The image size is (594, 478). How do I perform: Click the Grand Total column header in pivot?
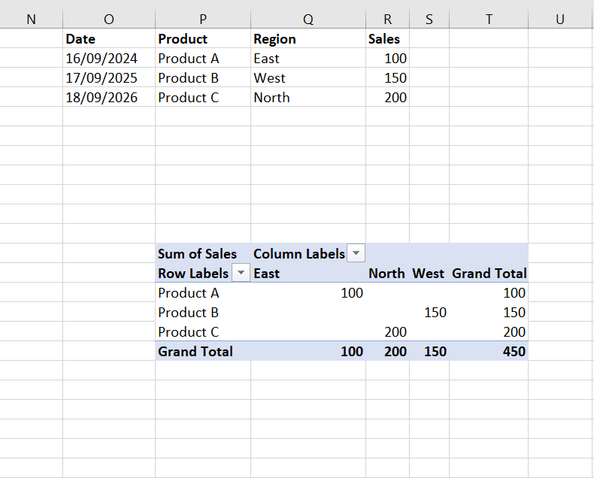[489, 274]
